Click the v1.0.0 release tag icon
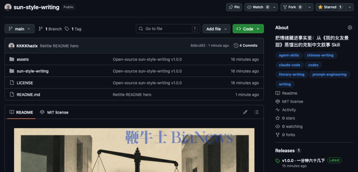 click(x=278, y=161)
